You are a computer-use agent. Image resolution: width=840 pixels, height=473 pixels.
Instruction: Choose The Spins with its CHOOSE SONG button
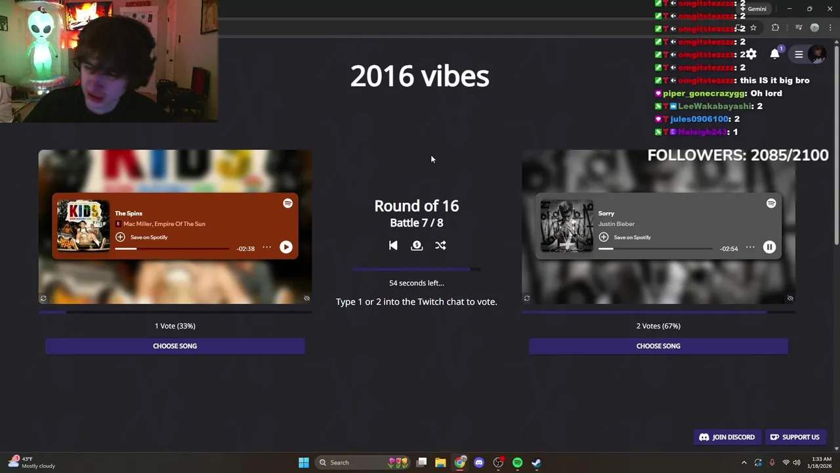point(175,346)
